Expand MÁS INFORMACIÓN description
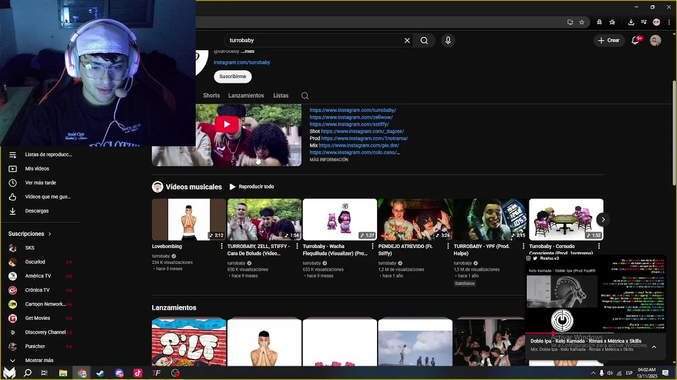 [329, 160]
